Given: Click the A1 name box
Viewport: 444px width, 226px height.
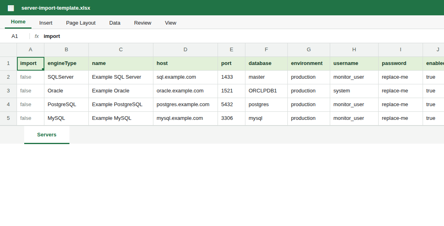Looking at the screenshot, I should [x=15, y=36].
